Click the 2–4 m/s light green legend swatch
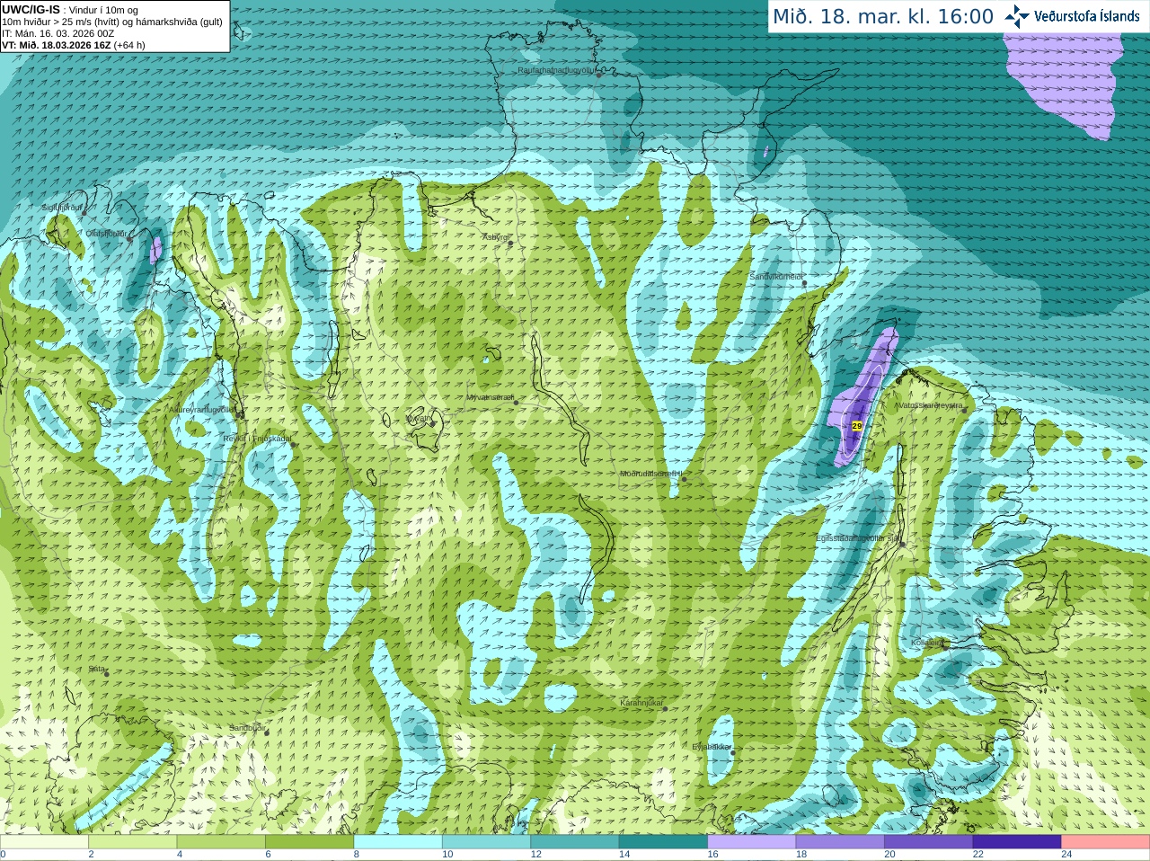The width and height of the screenshot is (1150, 861). click(x=132, y=842)
